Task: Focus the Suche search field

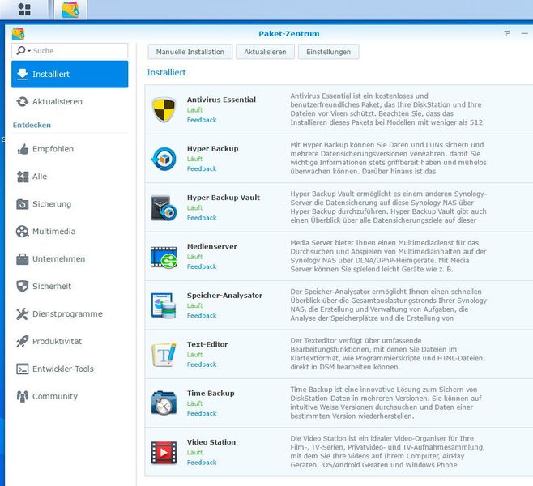Action: click(70, 51)
